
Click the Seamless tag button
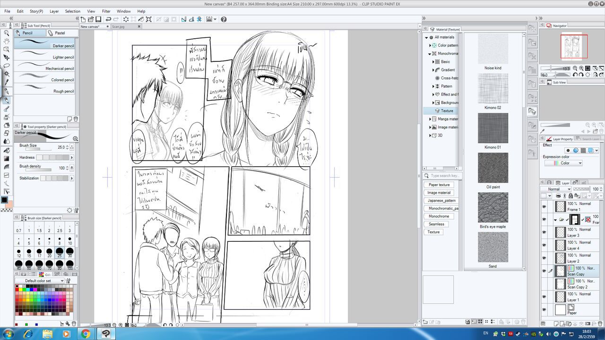pyautogui.click(x=436, y=224)
